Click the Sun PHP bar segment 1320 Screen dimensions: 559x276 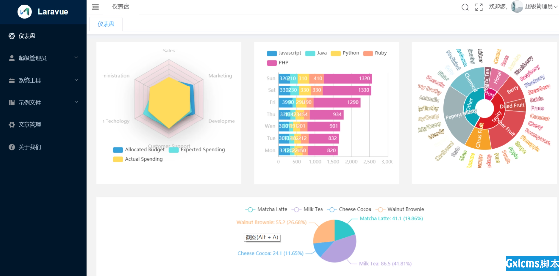point(348,78)
